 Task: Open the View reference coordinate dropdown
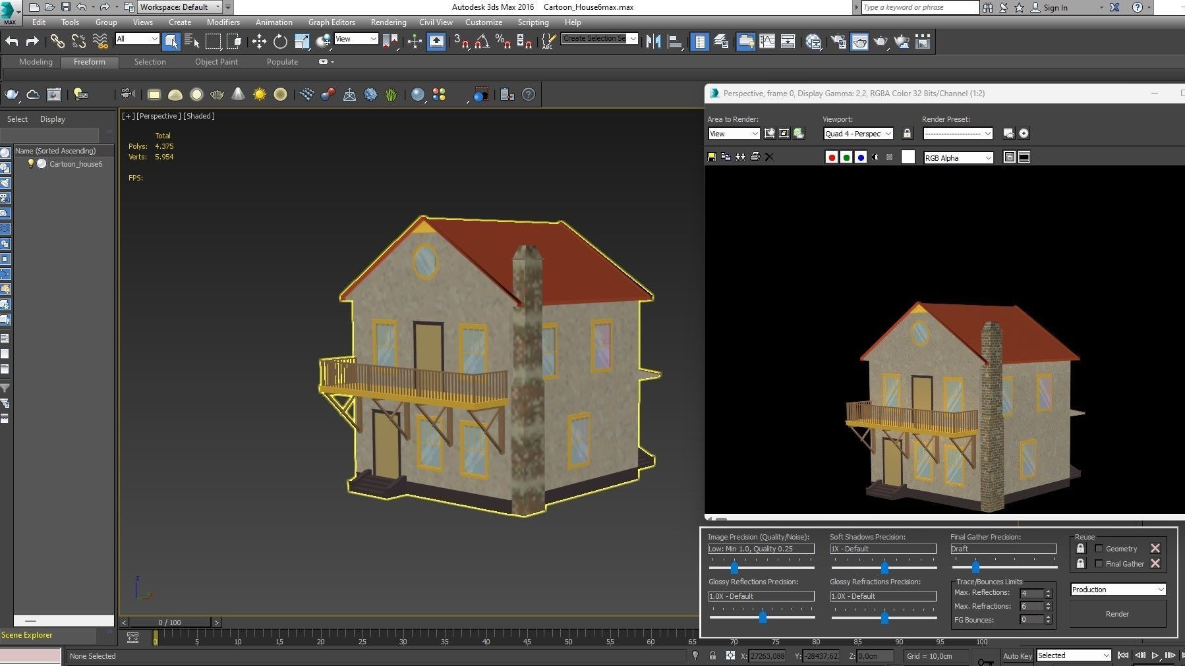[x=356, y=39]
